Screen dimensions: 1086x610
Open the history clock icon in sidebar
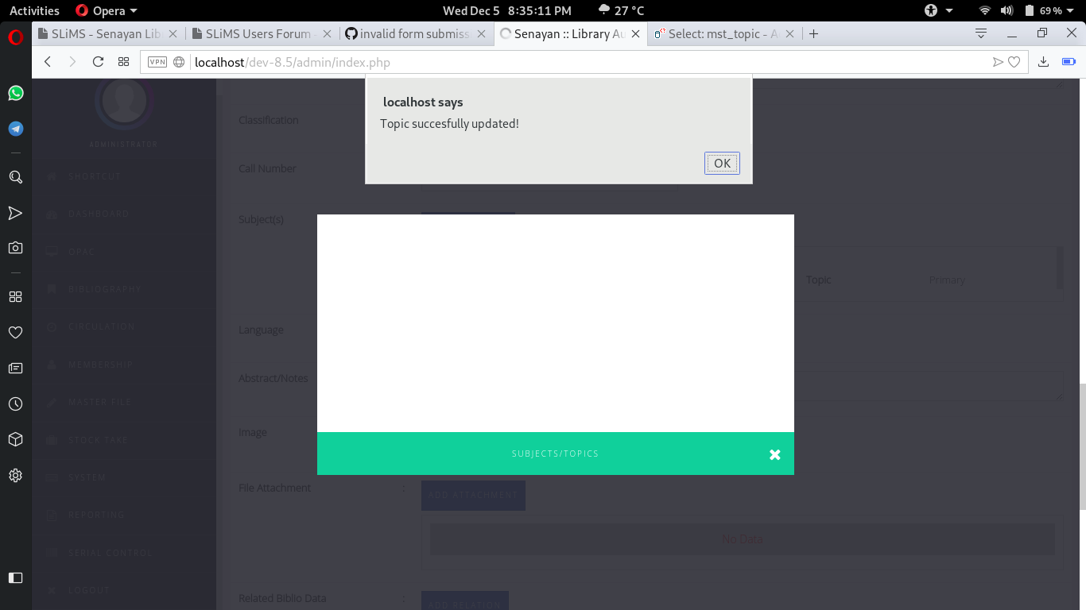15,403
